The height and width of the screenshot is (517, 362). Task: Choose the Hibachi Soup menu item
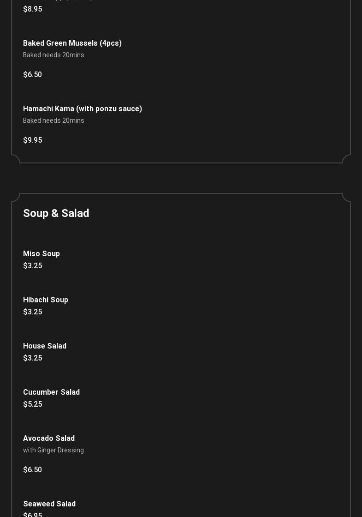[46, 300]
